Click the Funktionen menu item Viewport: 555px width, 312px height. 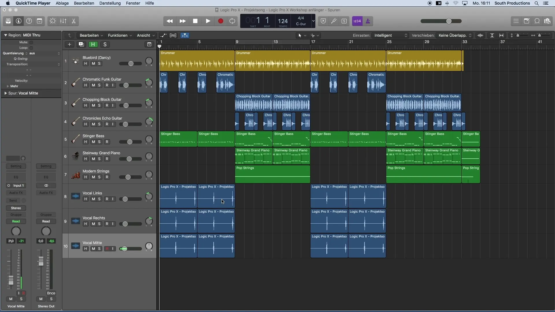[x=118, y=35]
